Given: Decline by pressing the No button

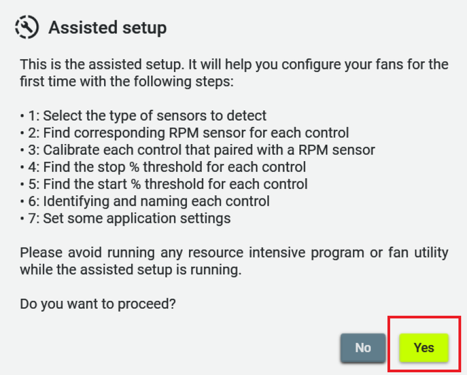Looking at the screenshot, I should (x=363, y=348).
